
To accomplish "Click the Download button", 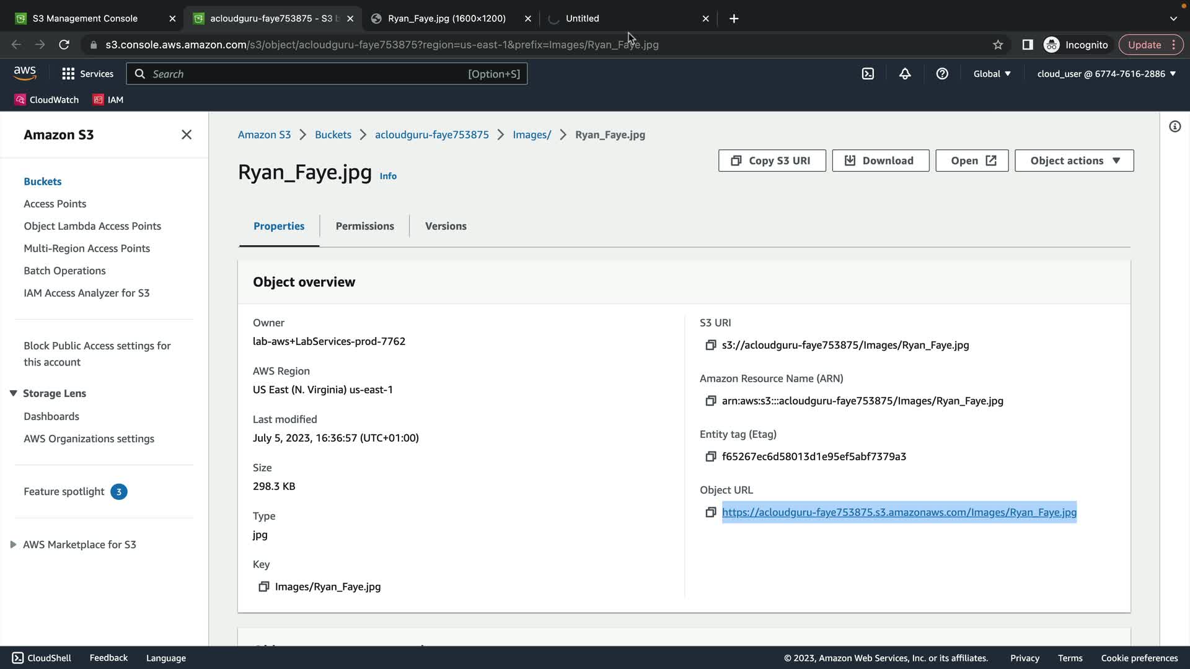I will [880, 160].
